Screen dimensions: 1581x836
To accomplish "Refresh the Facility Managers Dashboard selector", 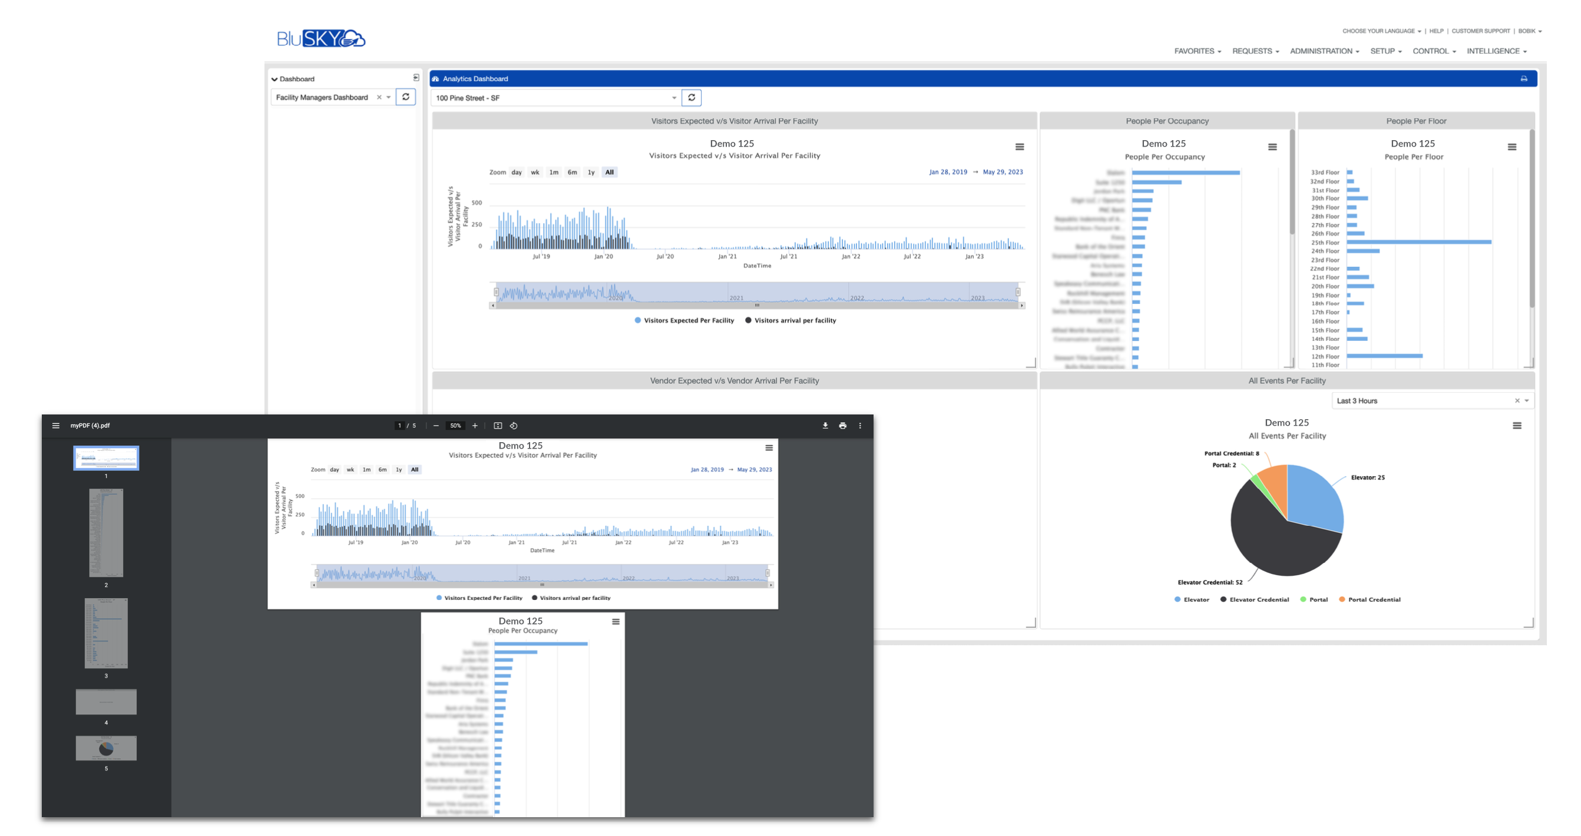I will (406, 97).
